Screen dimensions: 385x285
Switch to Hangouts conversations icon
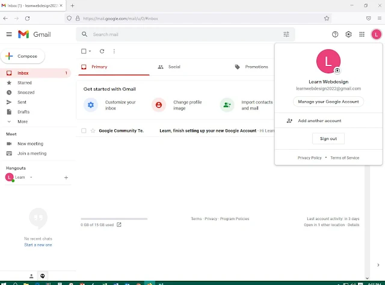(43, 276)
